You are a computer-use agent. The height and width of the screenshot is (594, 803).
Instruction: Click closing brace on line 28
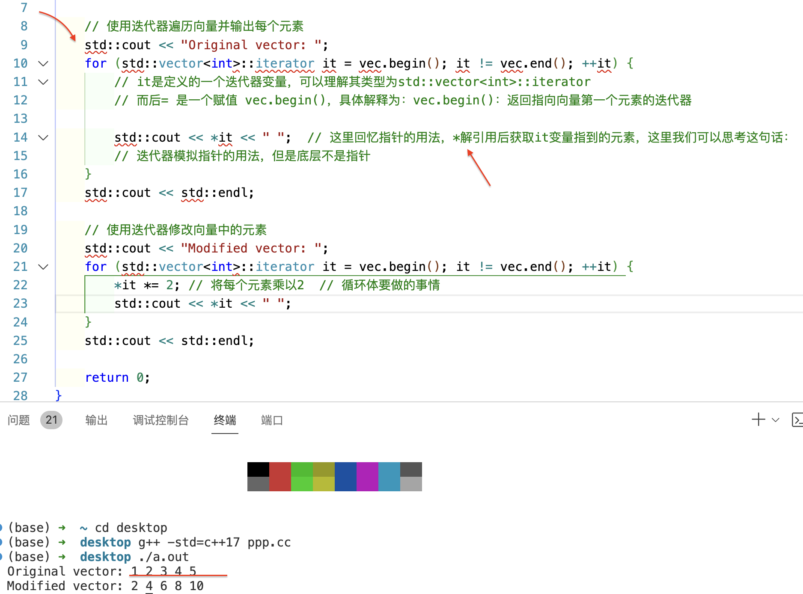[x=59, y=396]
